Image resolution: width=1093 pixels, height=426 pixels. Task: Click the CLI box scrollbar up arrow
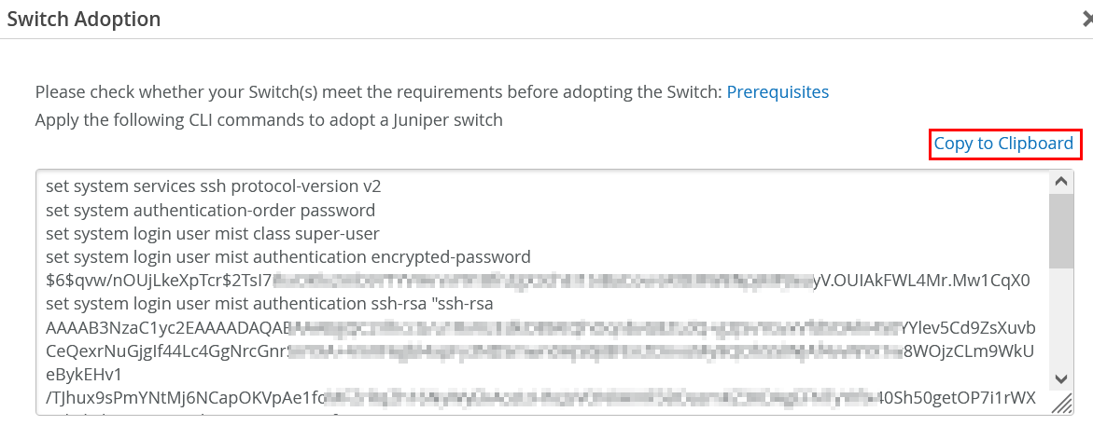(1060, 182)
